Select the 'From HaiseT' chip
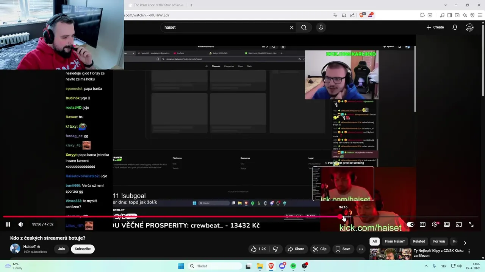Viewport: 485px width, 272px height. coord(395,241)
